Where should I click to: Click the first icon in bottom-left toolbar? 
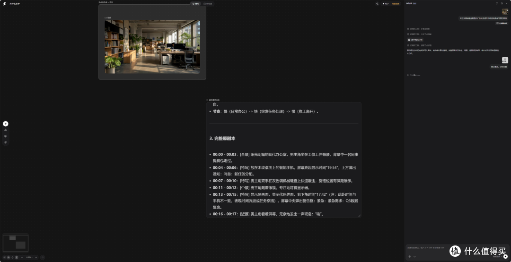point(5,257)
